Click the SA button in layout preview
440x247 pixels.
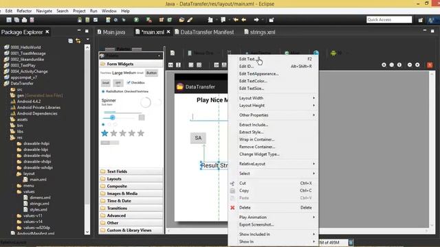click(198, 138)
